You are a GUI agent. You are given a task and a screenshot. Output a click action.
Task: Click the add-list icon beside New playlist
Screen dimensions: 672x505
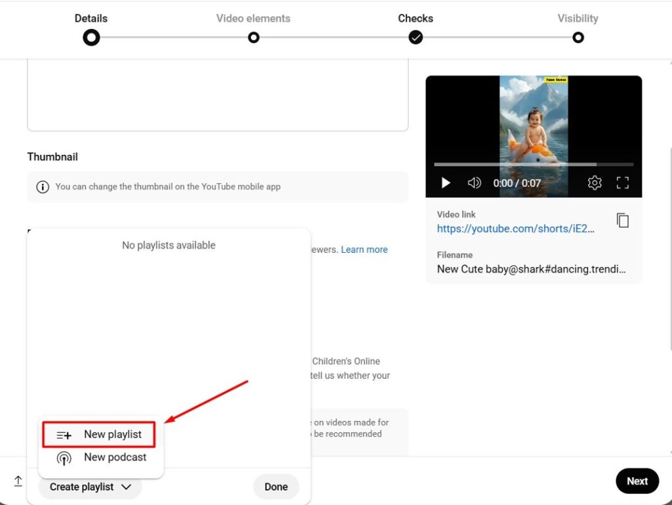coord(64,435)
